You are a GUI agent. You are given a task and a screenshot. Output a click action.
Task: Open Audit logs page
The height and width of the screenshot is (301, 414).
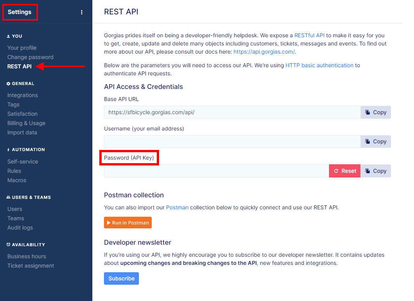tap(20, 228)
